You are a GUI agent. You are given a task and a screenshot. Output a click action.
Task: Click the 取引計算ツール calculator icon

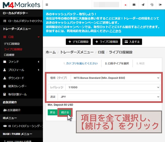point(4,94)
